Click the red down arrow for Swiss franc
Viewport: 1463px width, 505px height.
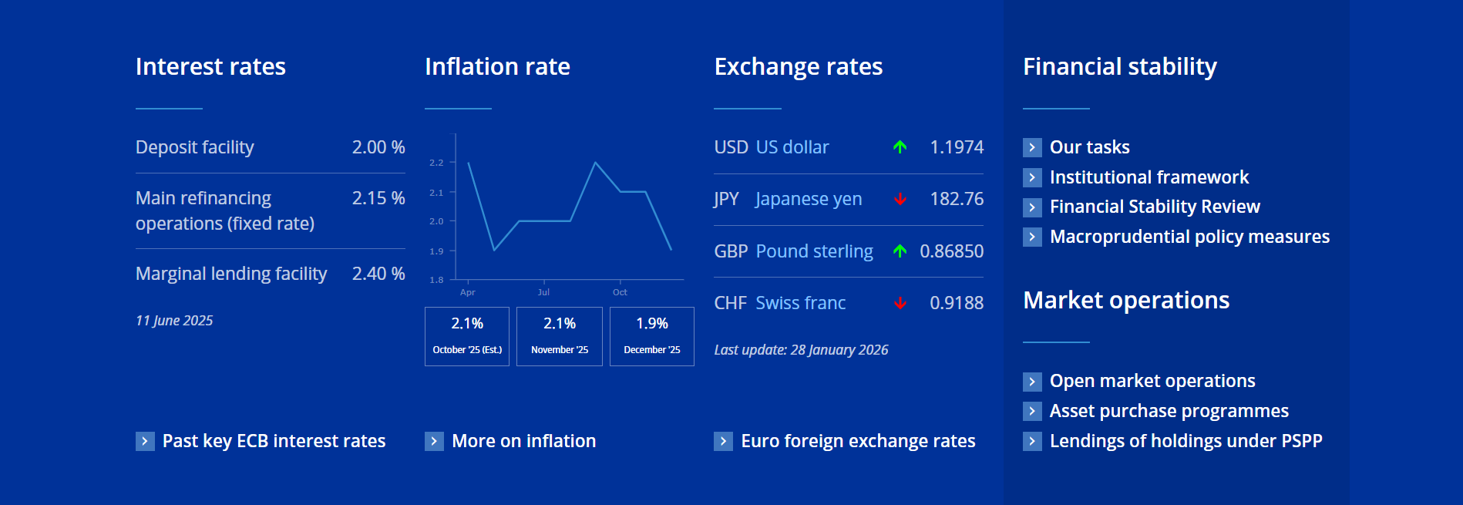click(900, 303)
